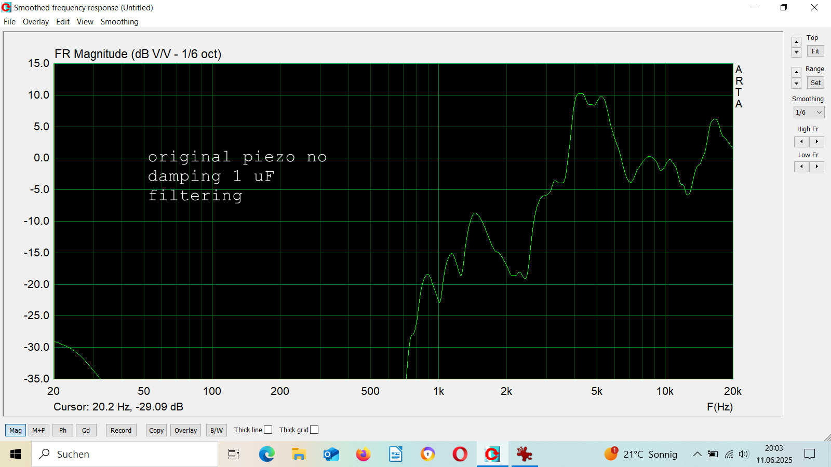Click the battery status icon

[x=713, y=454]
